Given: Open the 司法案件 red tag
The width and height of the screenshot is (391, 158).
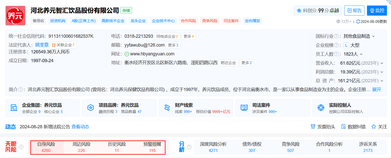Looking at the screenshot, I should click(x=231, y=21).
